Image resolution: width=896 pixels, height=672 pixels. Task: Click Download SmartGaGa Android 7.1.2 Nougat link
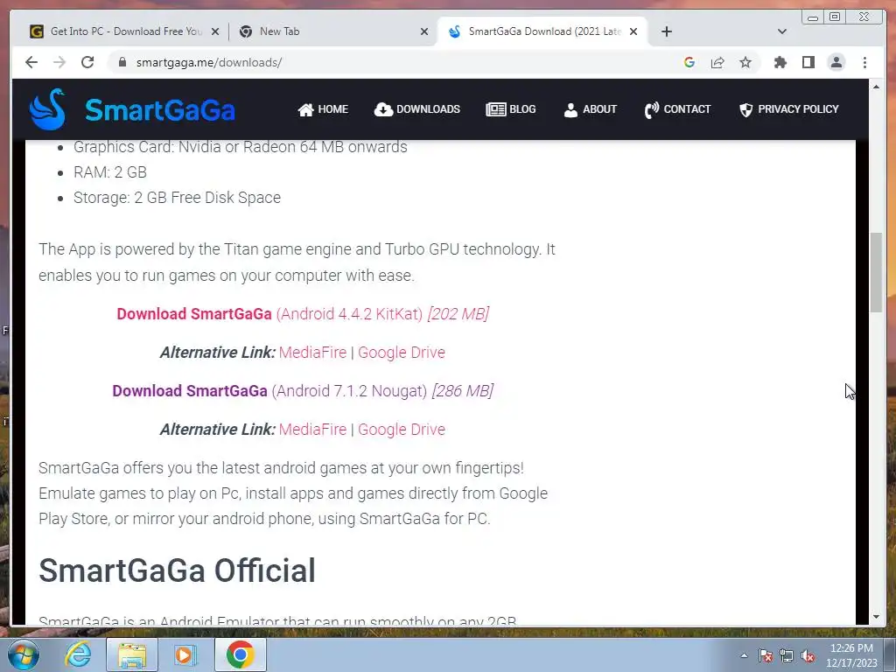303,391
